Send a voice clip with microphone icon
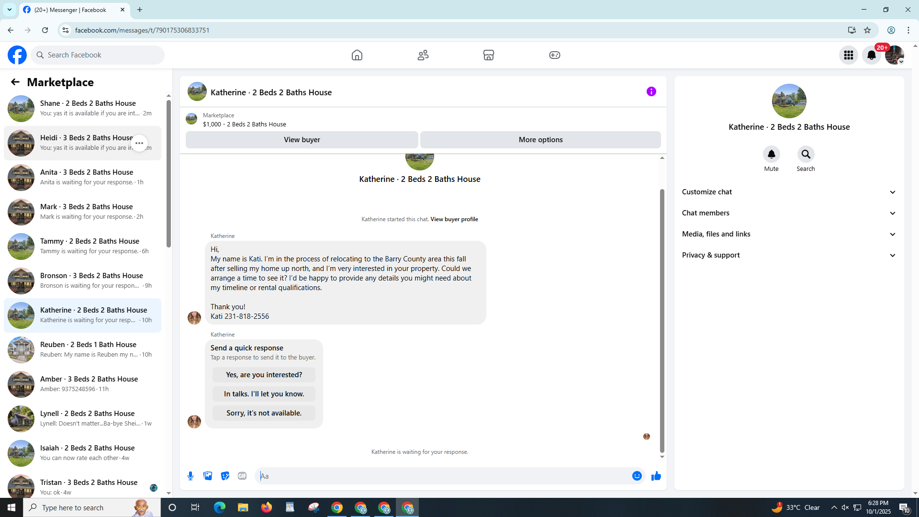 [x=191, y=476]
